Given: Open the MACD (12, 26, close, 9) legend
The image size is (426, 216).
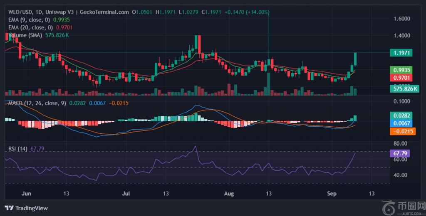Looking at the screenshot, I should (37, 103).
